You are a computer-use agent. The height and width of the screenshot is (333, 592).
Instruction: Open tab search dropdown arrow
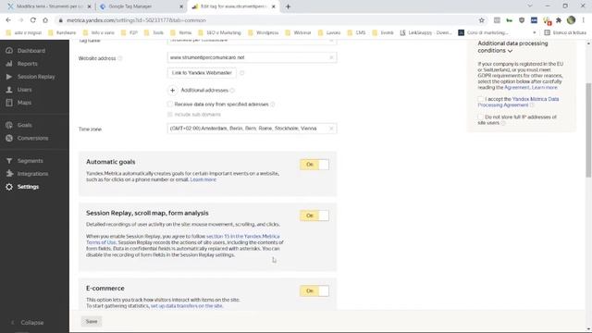point(530,6)
